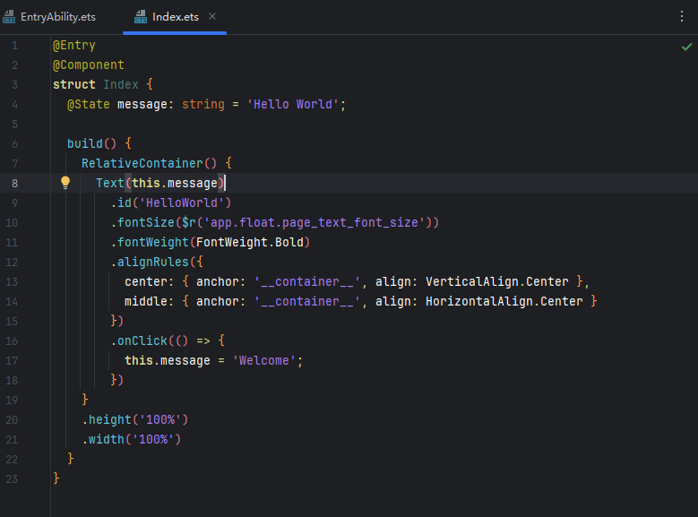
Task: Click the 'app.float.page_text_font_size' resource string
Action: 315,222
